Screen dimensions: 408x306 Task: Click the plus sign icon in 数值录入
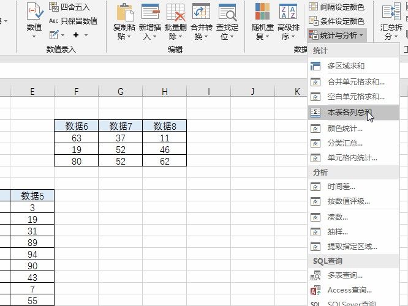[x=76, y=35]
